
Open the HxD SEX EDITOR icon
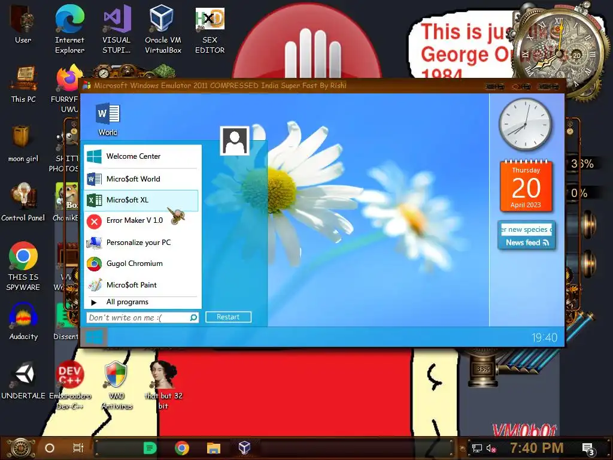click(210, 31)
